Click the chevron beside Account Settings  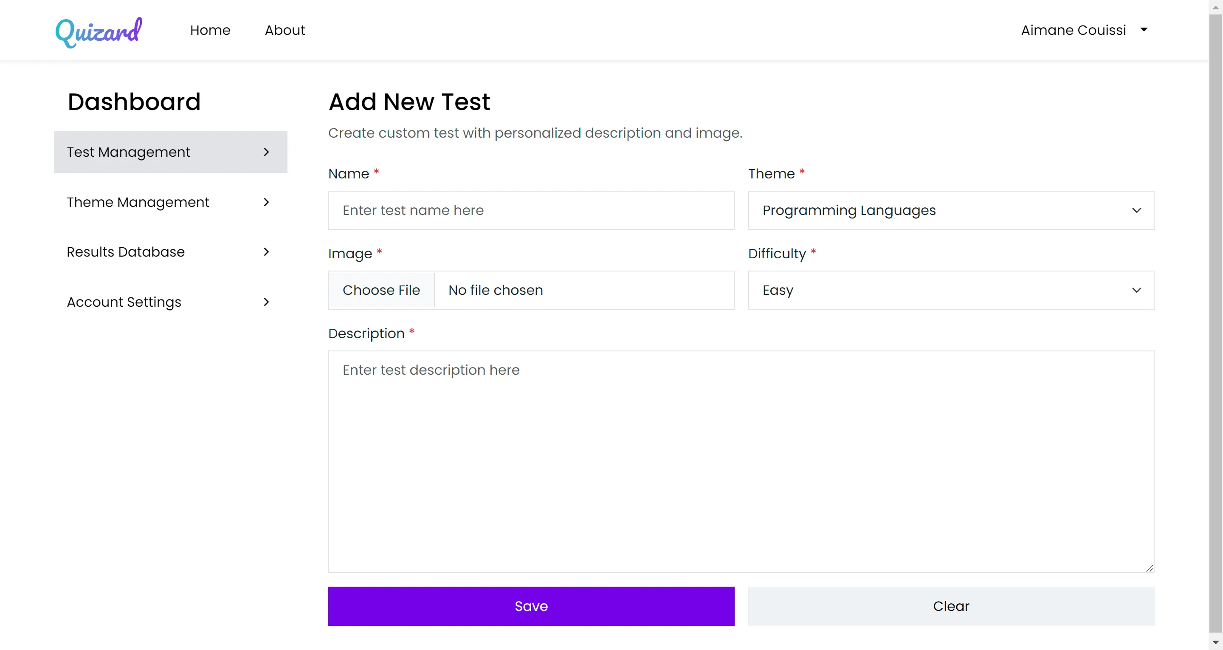[x=266, y=302]
